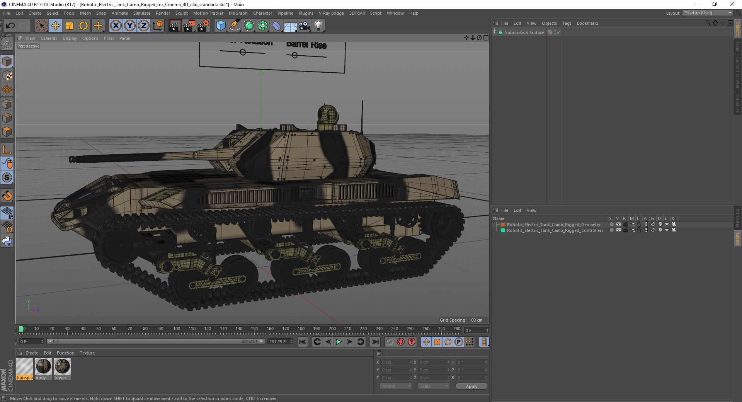This screenshot has height=402, width=742.
Task: Open the World coordinate dropdown
Action: click(x=396, y=386)
